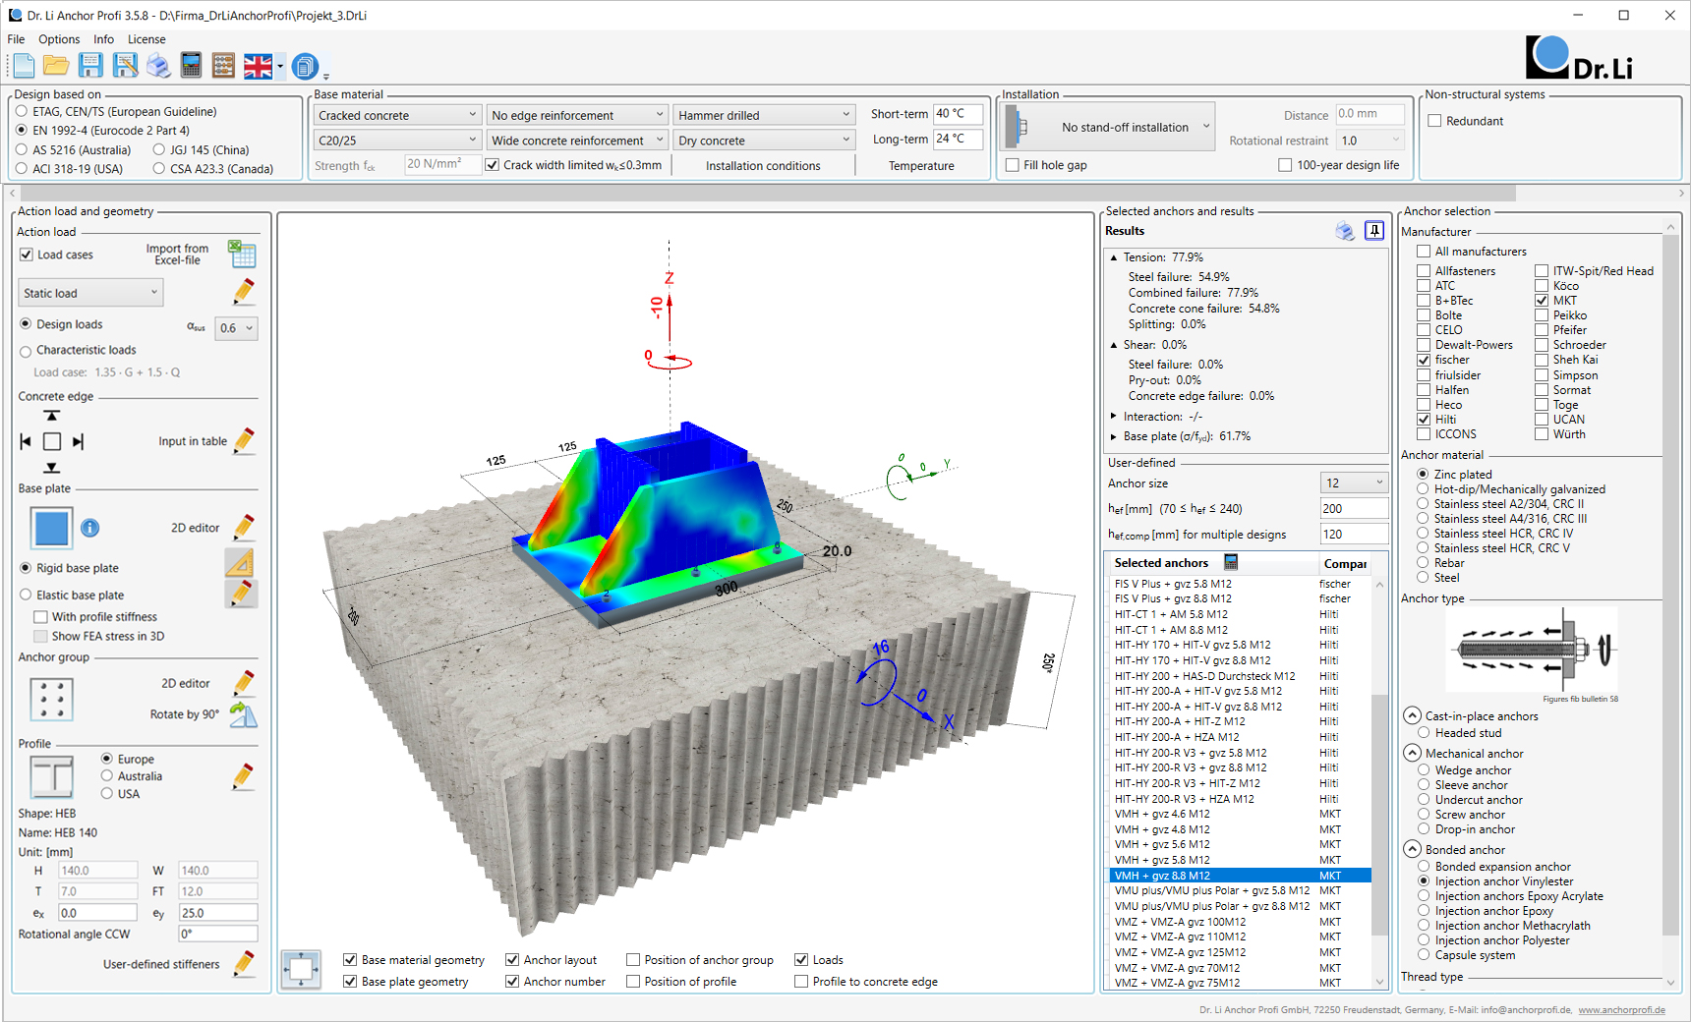Import load cases from Excel-file icon
Viewport: 1691px width, 1022px height.
[x=242, y=254]
